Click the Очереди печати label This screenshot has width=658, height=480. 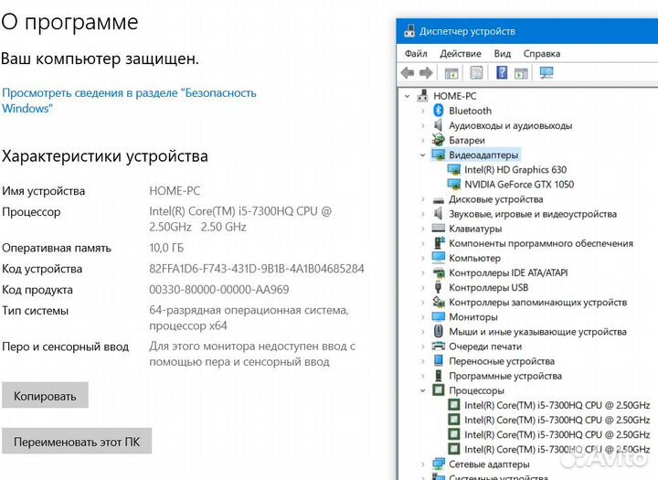485,347
